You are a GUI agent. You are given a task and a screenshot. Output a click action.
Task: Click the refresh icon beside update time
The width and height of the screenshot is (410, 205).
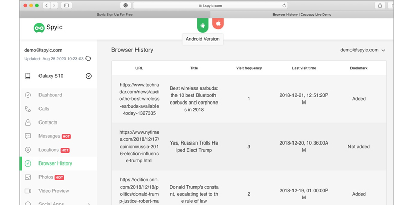click(x=88, y=59)
